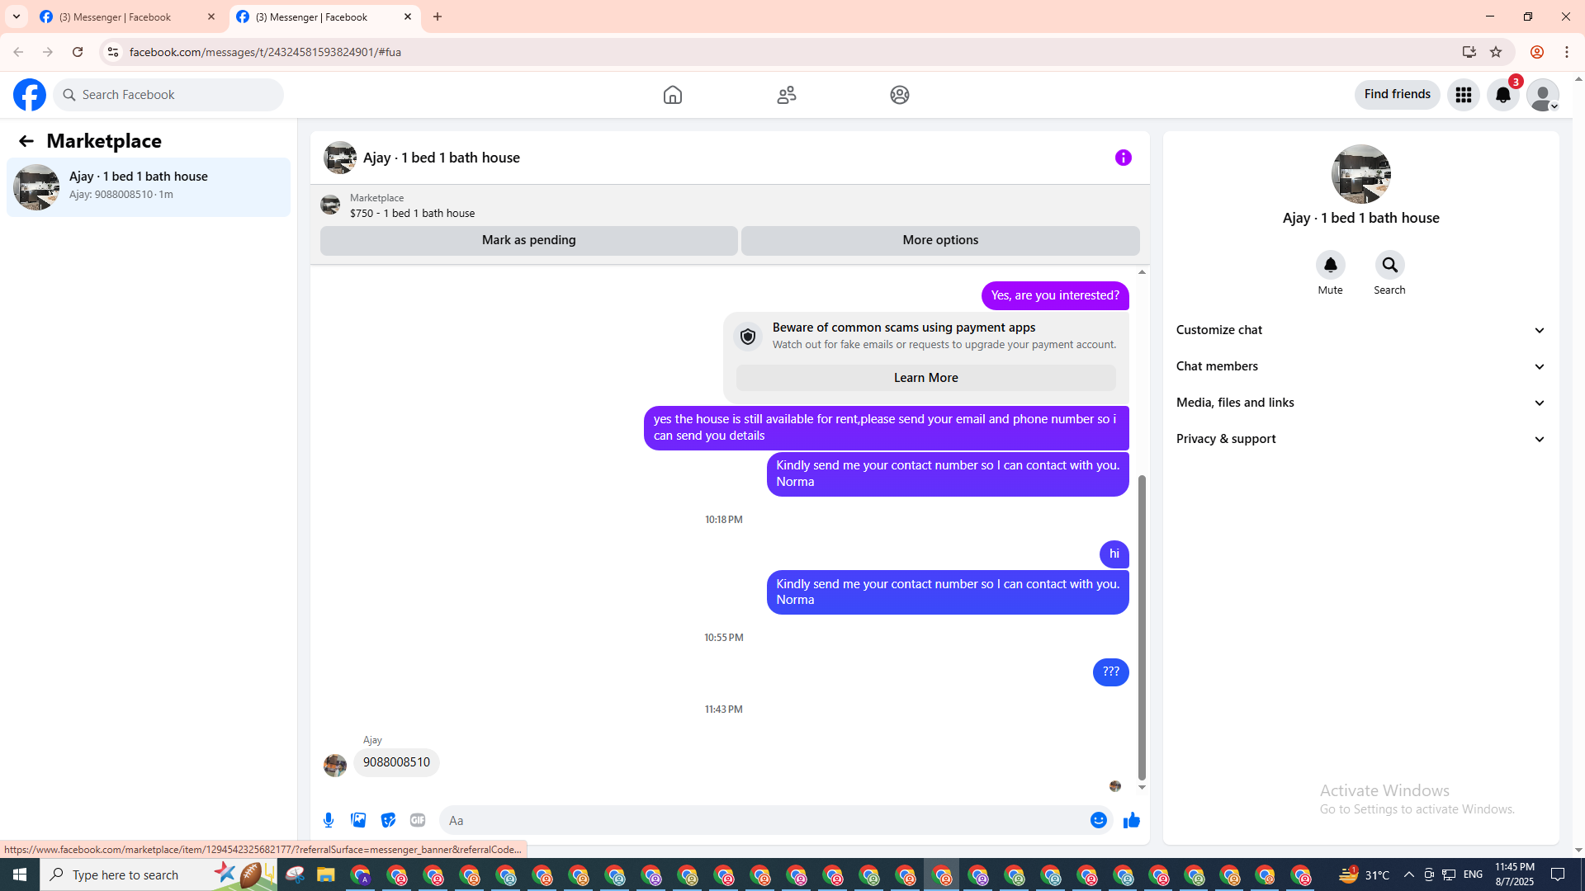Open the GIF picker icon
Image resolution: width=1585 pixels, height=891 pixels.
(418, 820)
